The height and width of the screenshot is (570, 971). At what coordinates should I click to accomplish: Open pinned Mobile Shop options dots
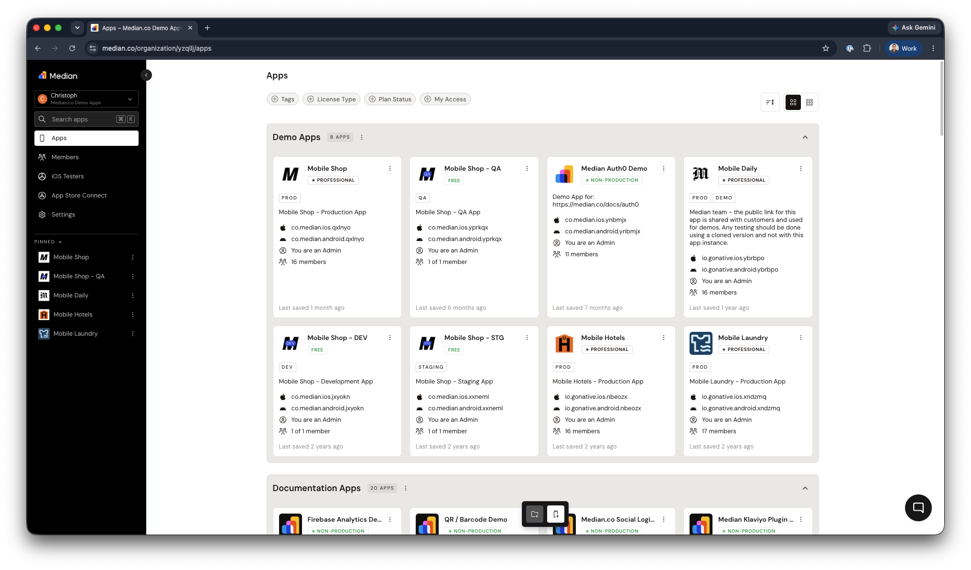tap(133, 257)
